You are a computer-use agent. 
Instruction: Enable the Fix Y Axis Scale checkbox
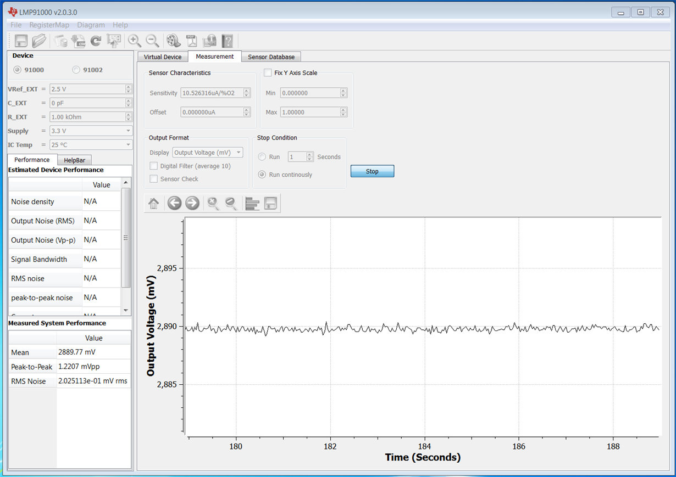268,72
